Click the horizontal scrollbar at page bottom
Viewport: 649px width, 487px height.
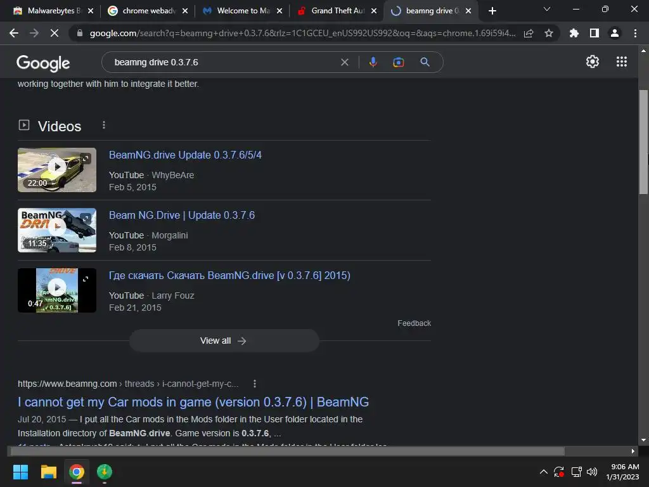(287, 451)
